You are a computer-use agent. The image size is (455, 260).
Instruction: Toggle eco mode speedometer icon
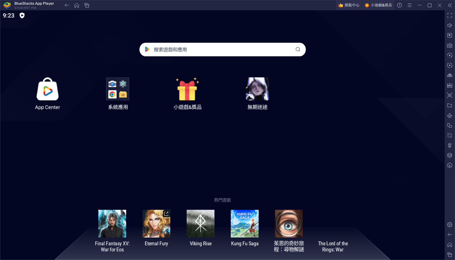(450, 165)
